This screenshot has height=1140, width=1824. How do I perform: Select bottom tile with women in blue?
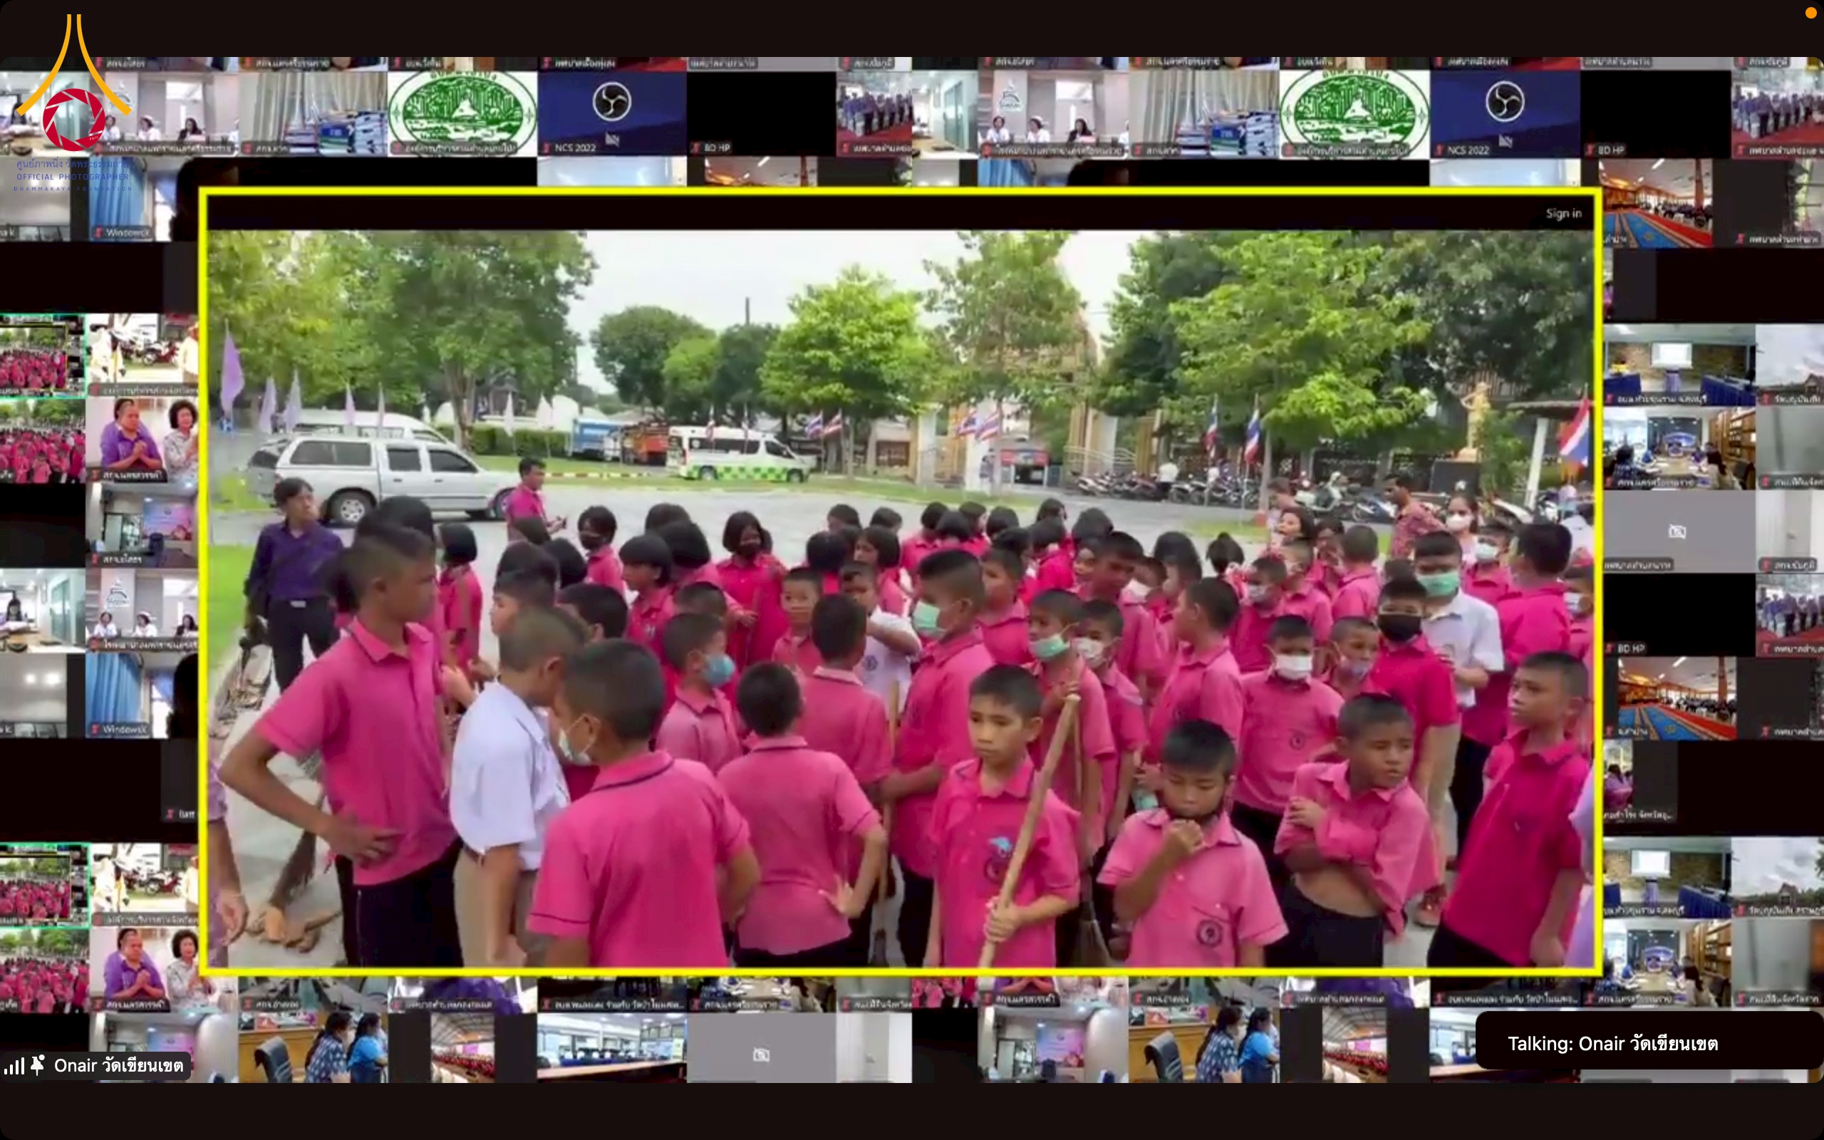click(312, 1047)
